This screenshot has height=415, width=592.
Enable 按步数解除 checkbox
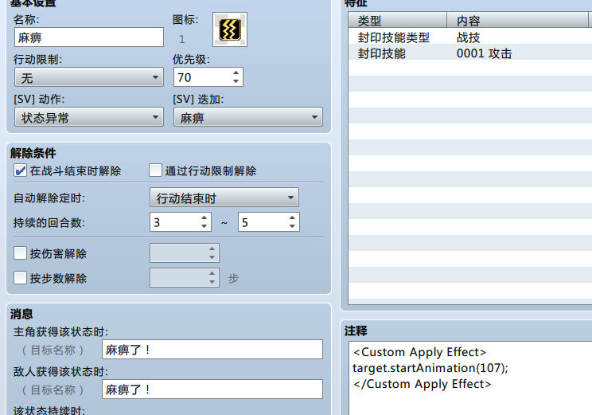[x=20, y=278]
